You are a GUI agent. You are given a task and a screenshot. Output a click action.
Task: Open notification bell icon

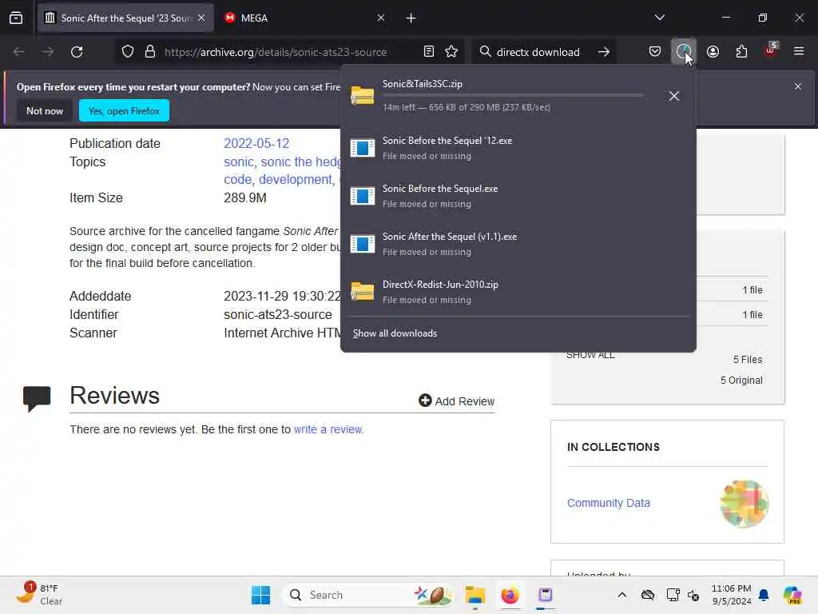click(764, 595)
